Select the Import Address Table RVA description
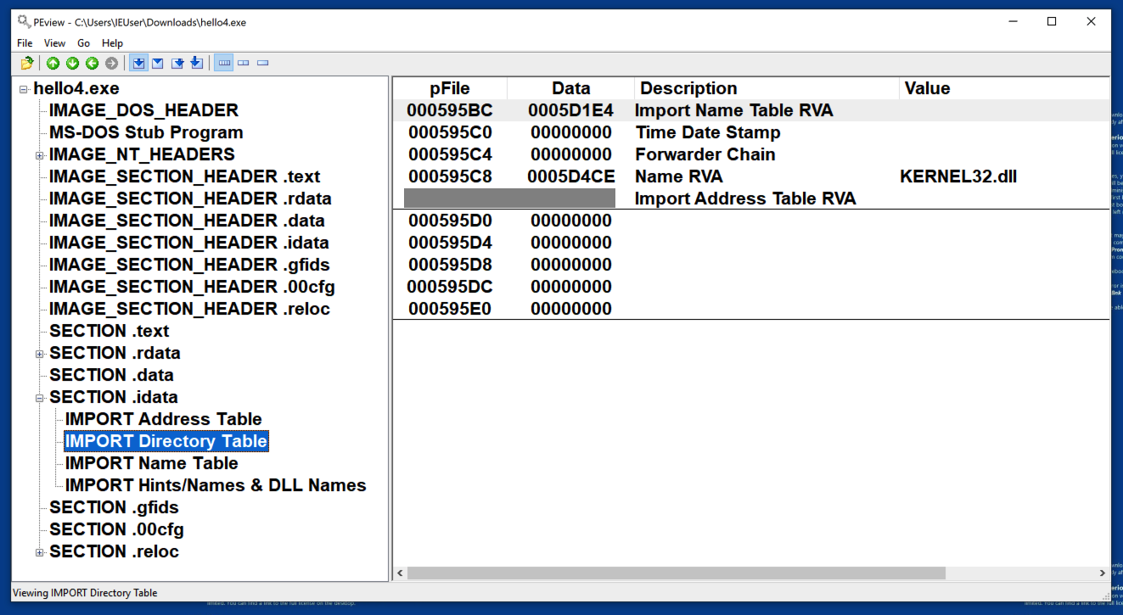 tap(745, 198)
